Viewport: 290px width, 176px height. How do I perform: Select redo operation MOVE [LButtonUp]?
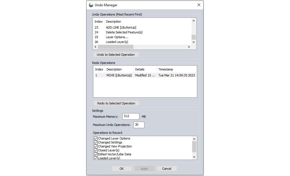pos(145,75)
